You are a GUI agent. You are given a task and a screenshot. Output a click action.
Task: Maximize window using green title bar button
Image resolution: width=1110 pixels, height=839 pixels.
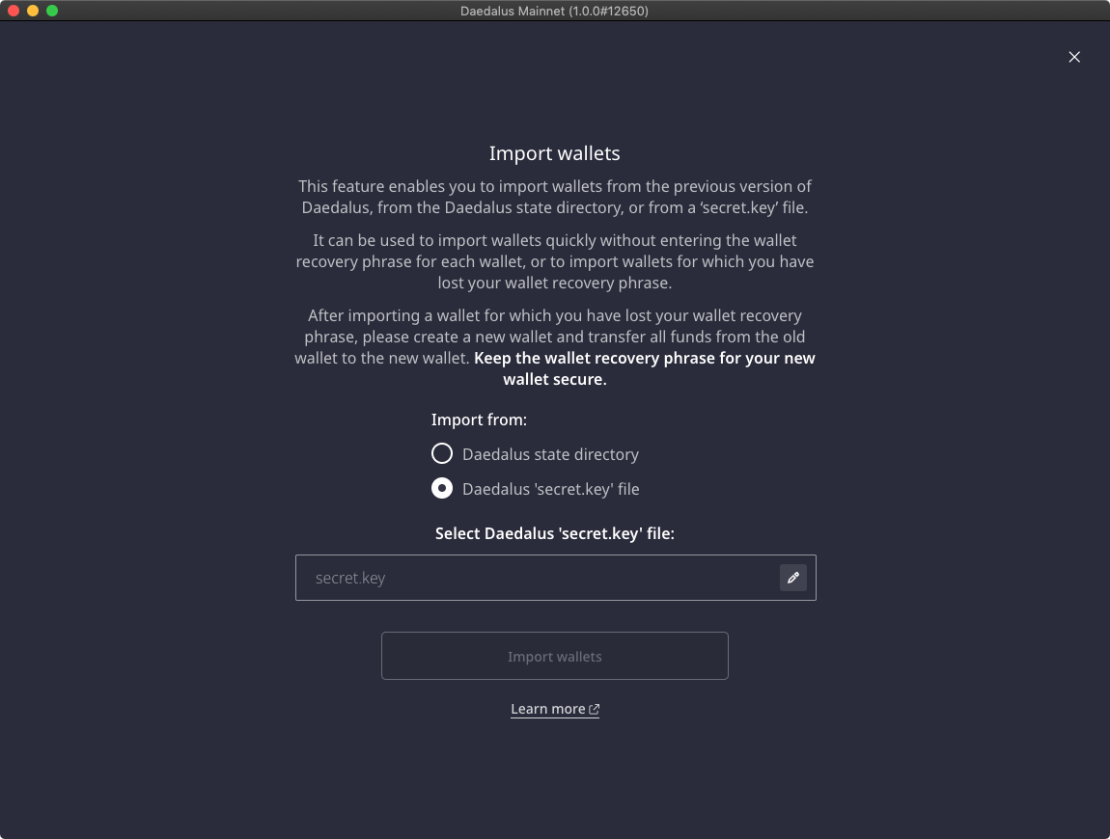click(52, 11)
